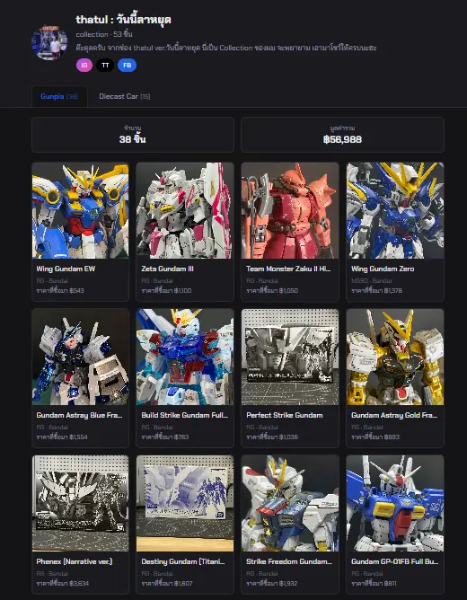Click the ฿543 price under Wing Gundam EW

coord(76,290)
